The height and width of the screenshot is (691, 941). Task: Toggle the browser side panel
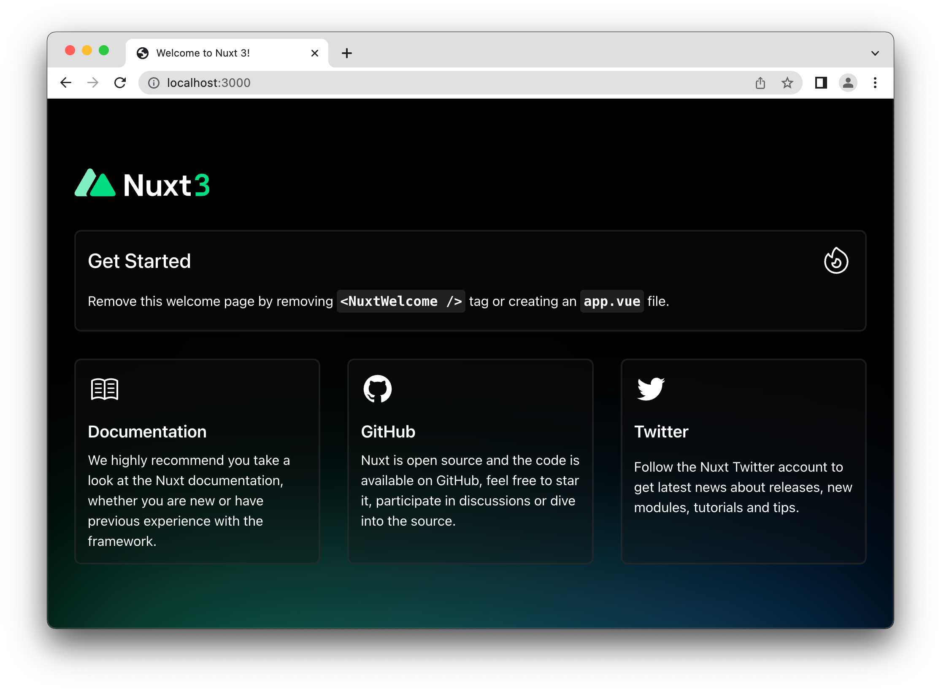(821, 83)
